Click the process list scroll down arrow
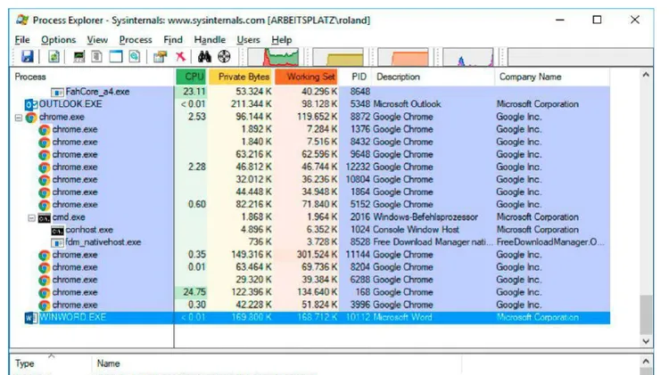The height and width of the screenshot is (375, 669). click(x=646, y=341)
